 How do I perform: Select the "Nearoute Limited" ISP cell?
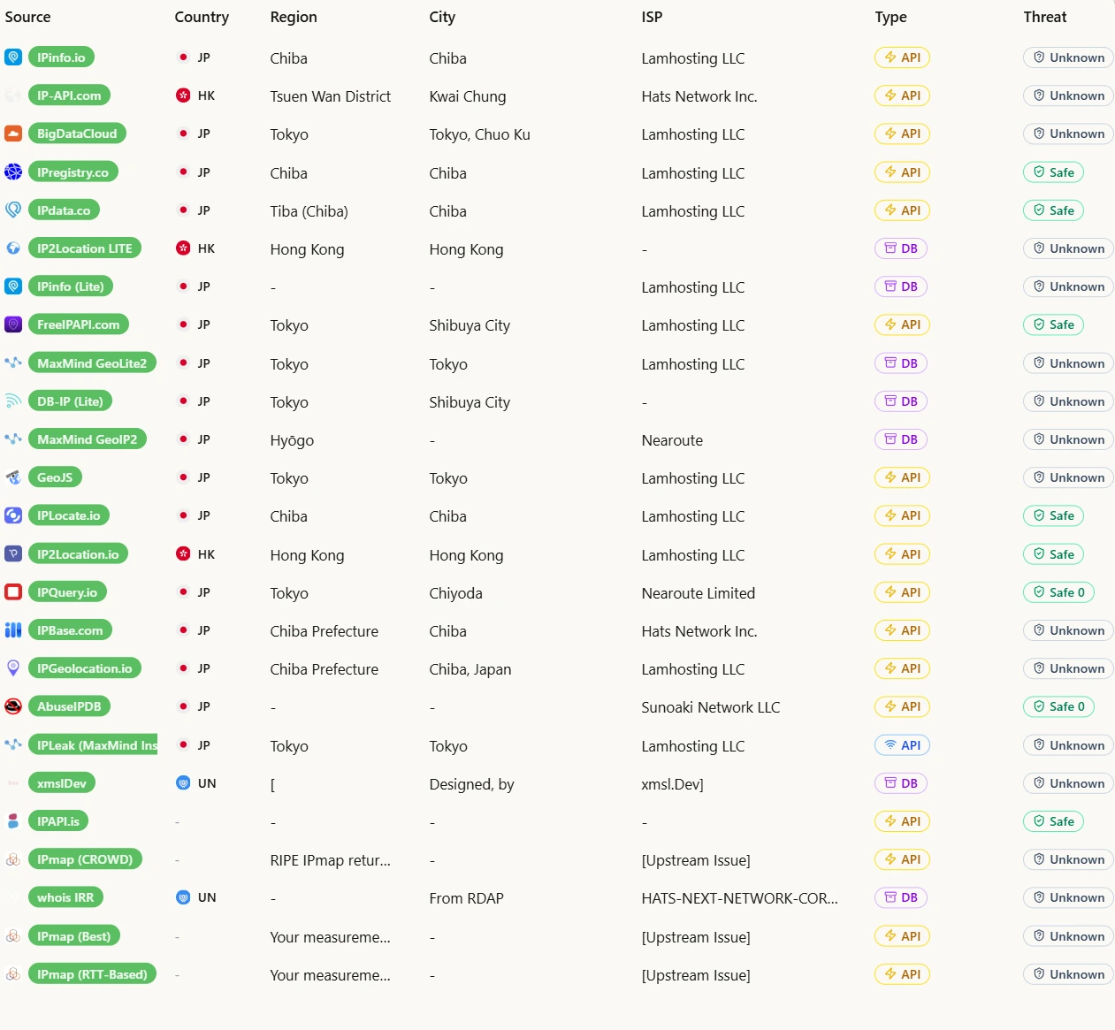[x=699, y=593]
